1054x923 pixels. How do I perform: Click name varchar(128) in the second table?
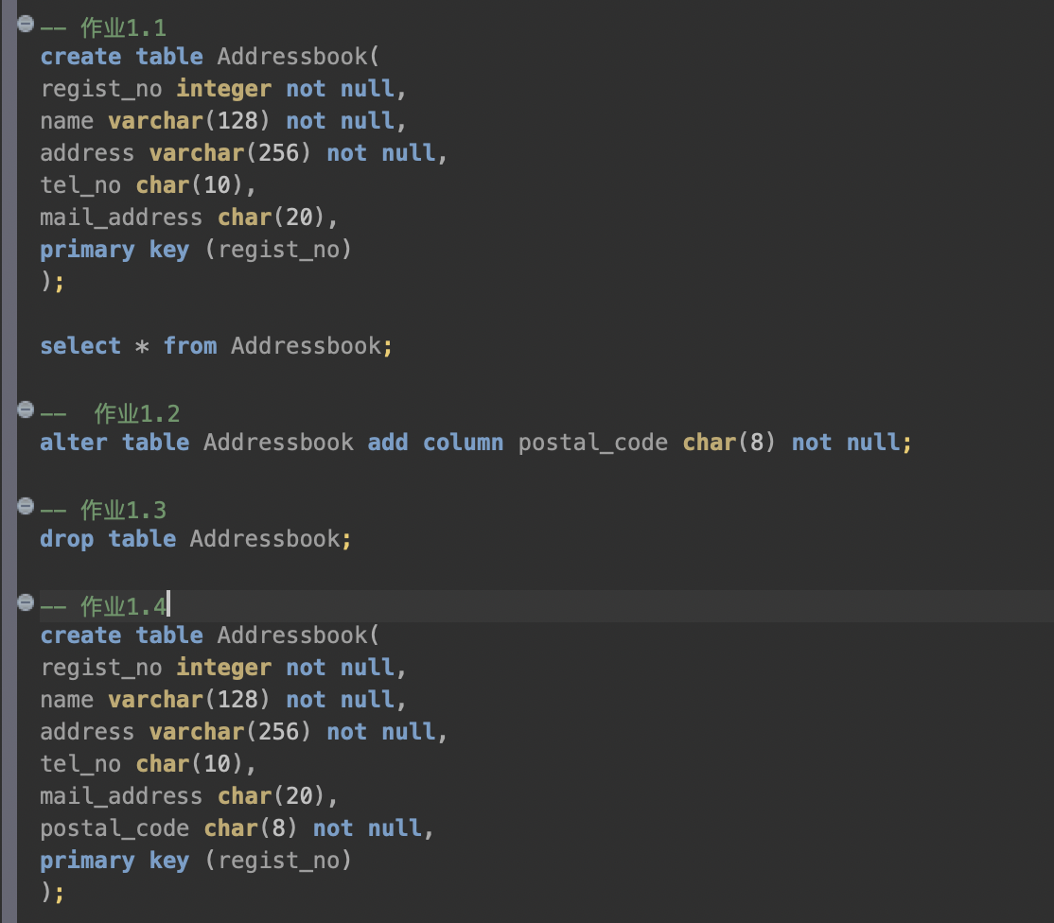[x=223, y=700]
